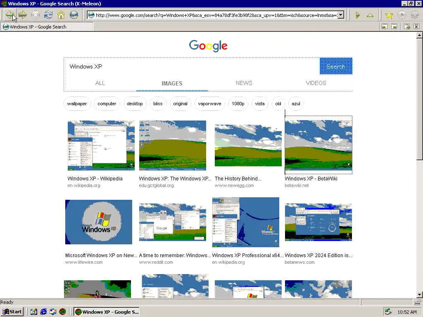Image resolution: width=423 pixels, height=317 pixels.
Task: Select the IMAGES tab
Action: [x=172, y=83]
